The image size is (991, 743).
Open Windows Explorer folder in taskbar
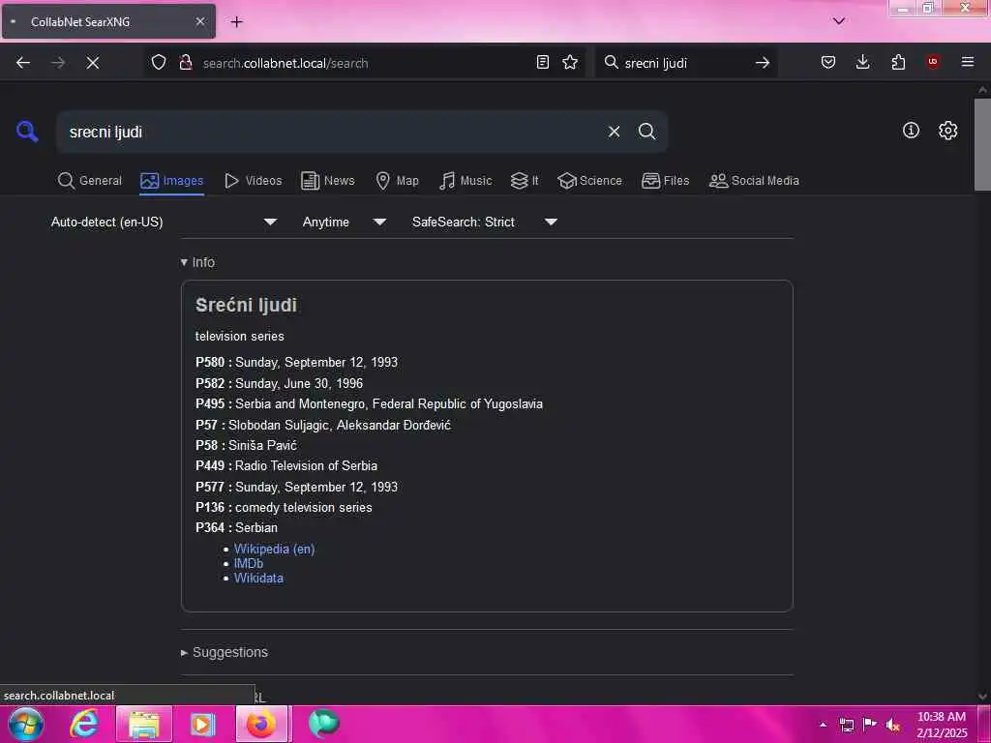point(143,724)
